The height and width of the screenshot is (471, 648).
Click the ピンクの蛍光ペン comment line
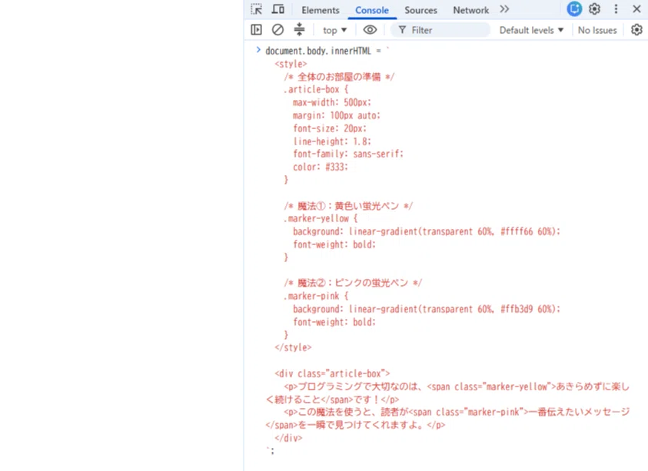[353, 283]
